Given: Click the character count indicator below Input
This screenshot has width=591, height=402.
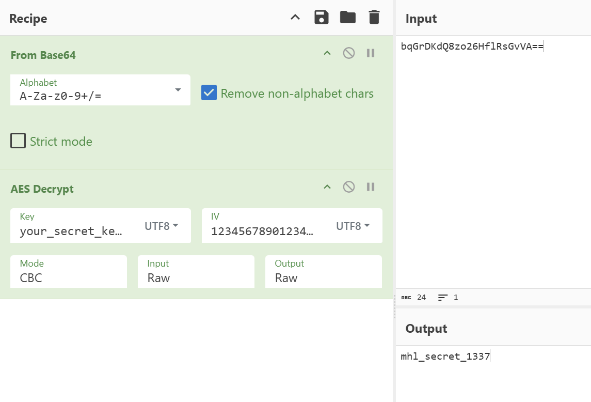Looking at the screenshot, I should point(414,297).
